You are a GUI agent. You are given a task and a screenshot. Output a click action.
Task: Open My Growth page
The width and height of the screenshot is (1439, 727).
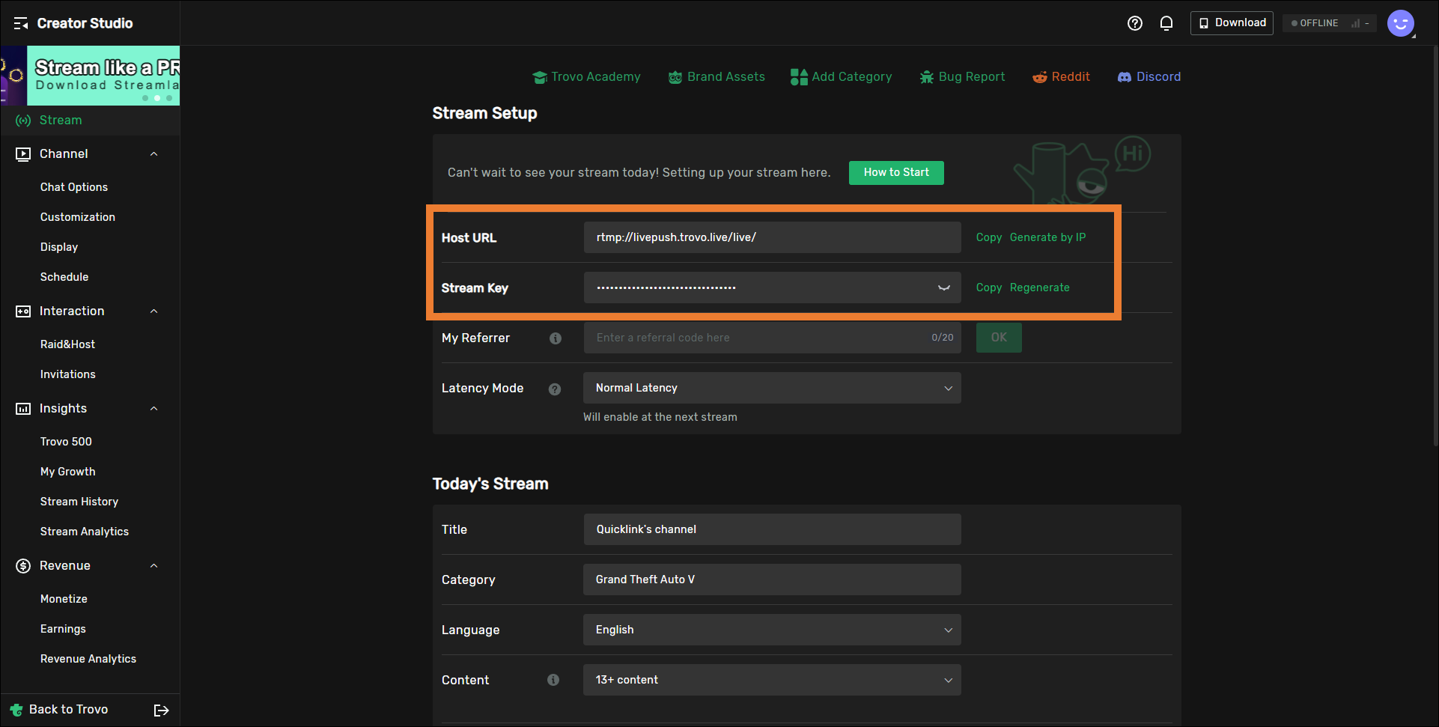tap(68, 472)
